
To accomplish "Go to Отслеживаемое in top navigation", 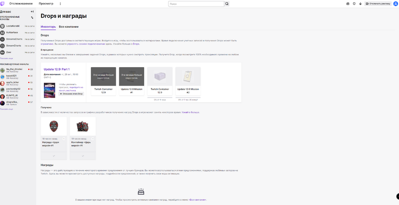I will [x=19, y=3].
